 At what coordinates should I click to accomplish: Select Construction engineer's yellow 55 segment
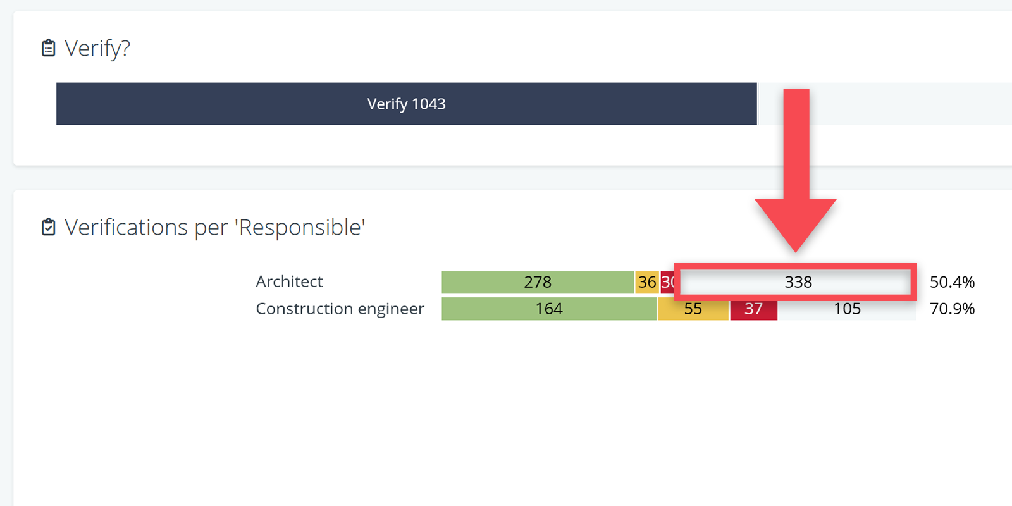[x=693, y=309]
